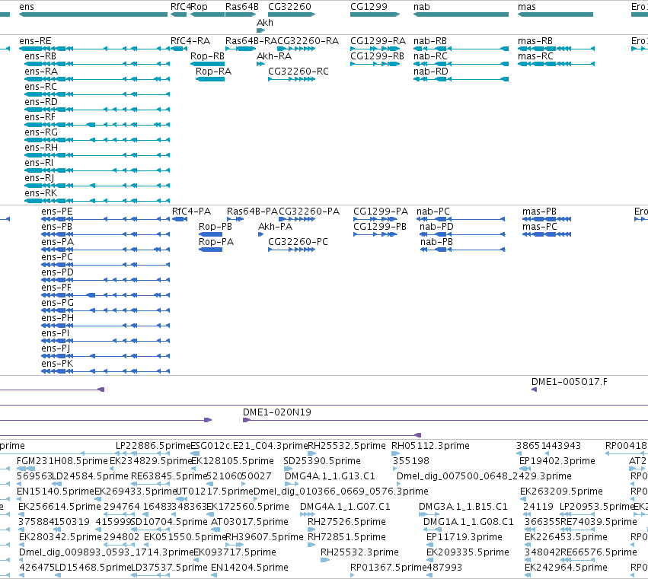Click the Akh gene label

point(265,23)
